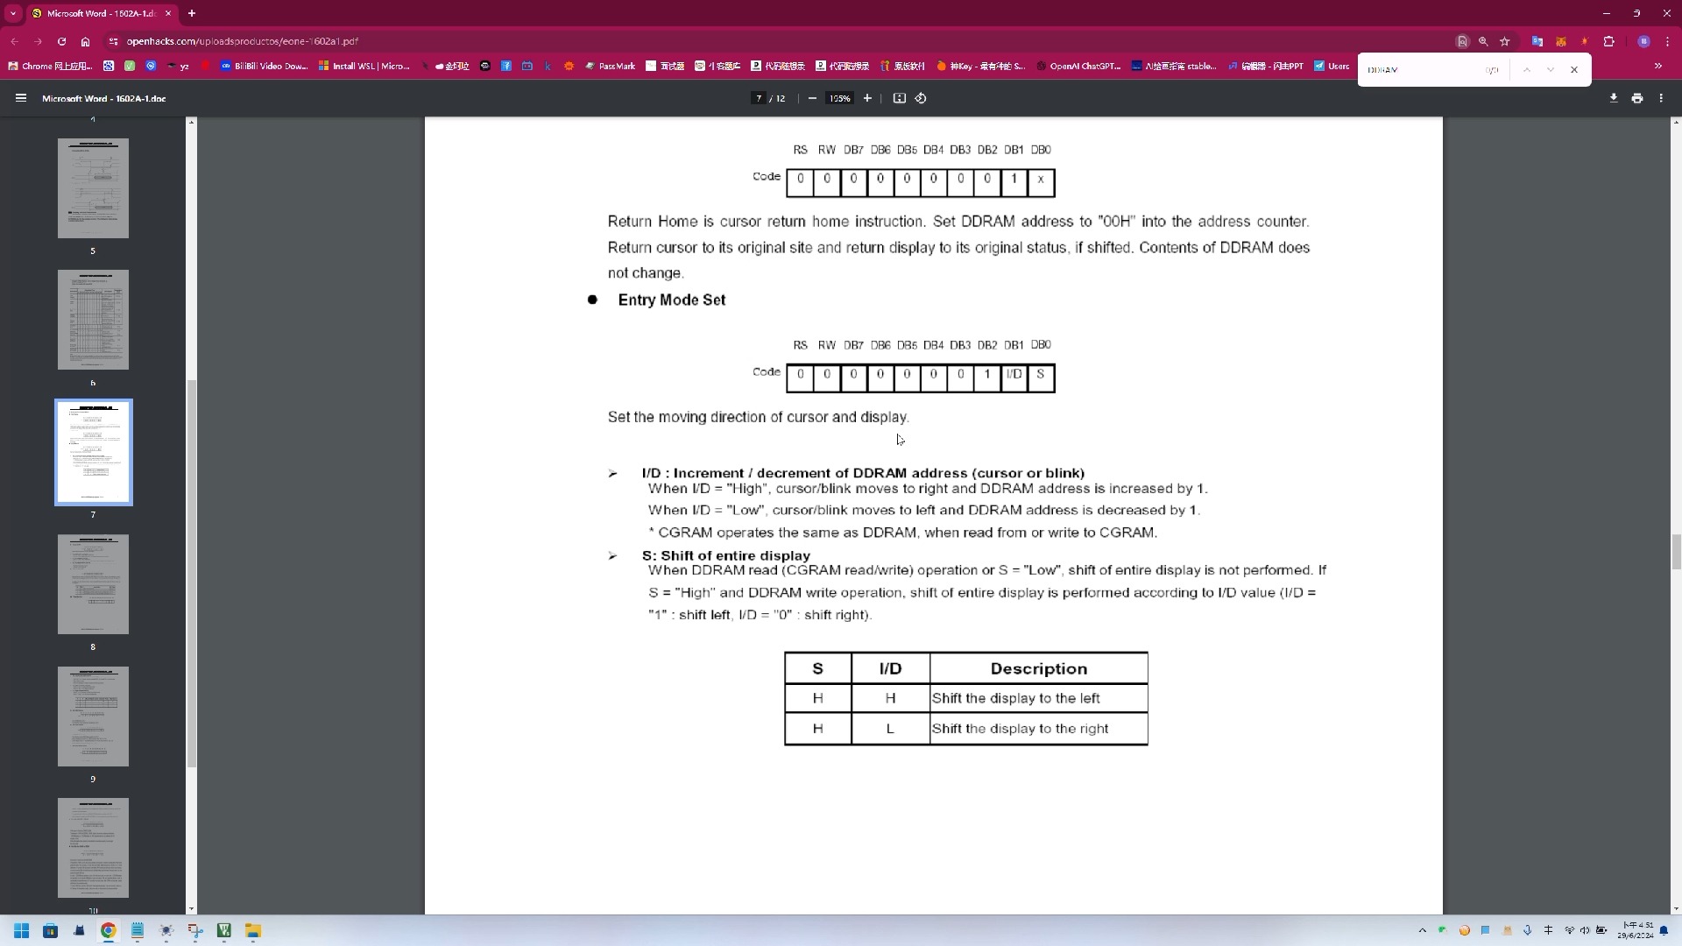Screen dimensions: 1682x946
Task: Go to next find result
Action: [1551, 69]
